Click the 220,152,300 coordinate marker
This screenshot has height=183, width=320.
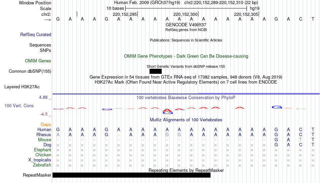pos(186,14)
